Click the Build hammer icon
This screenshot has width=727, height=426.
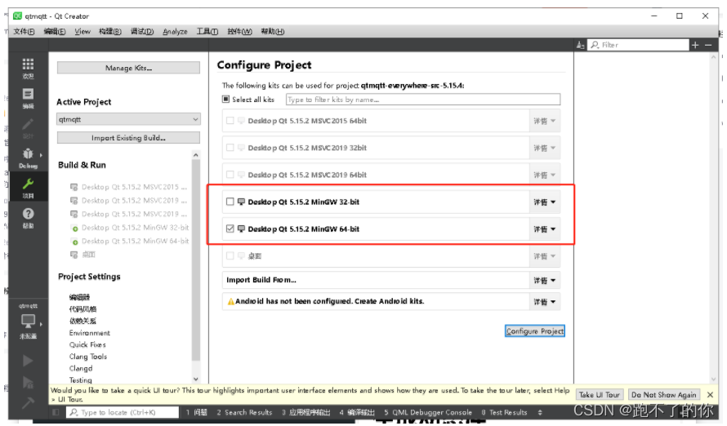(27, 402)
